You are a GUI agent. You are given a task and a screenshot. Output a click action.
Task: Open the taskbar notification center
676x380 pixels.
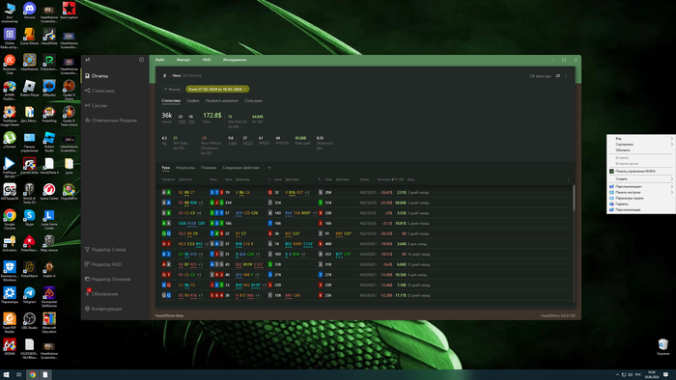(665, 375)
